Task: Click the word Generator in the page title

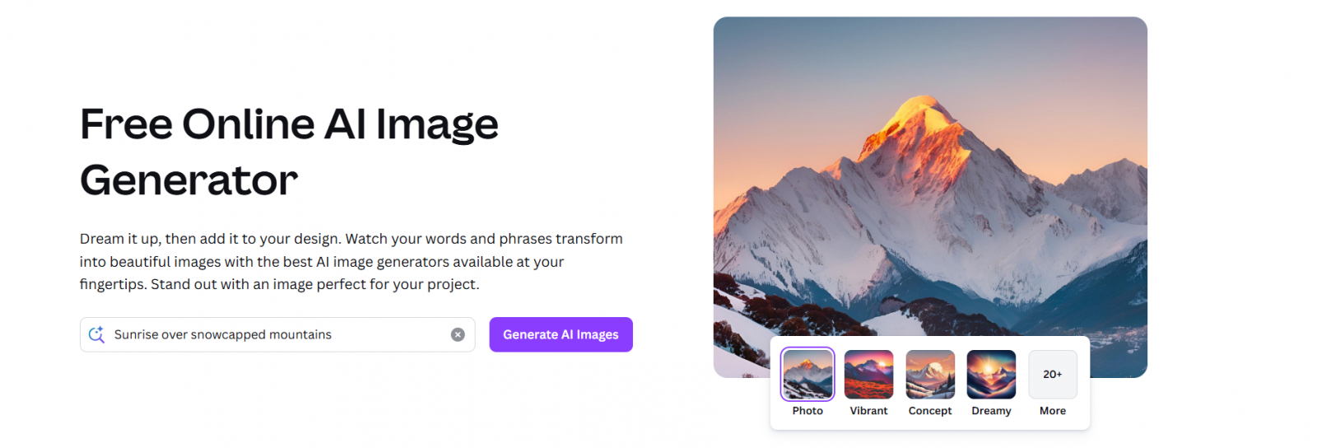Action: [188, 180]
